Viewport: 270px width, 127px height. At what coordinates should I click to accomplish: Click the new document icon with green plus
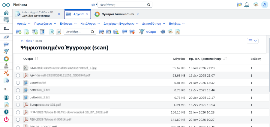[26, 32]
